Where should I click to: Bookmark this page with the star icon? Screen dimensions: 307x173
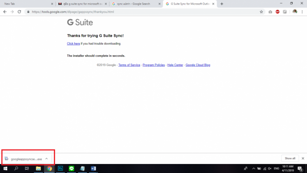click(261, 12)
